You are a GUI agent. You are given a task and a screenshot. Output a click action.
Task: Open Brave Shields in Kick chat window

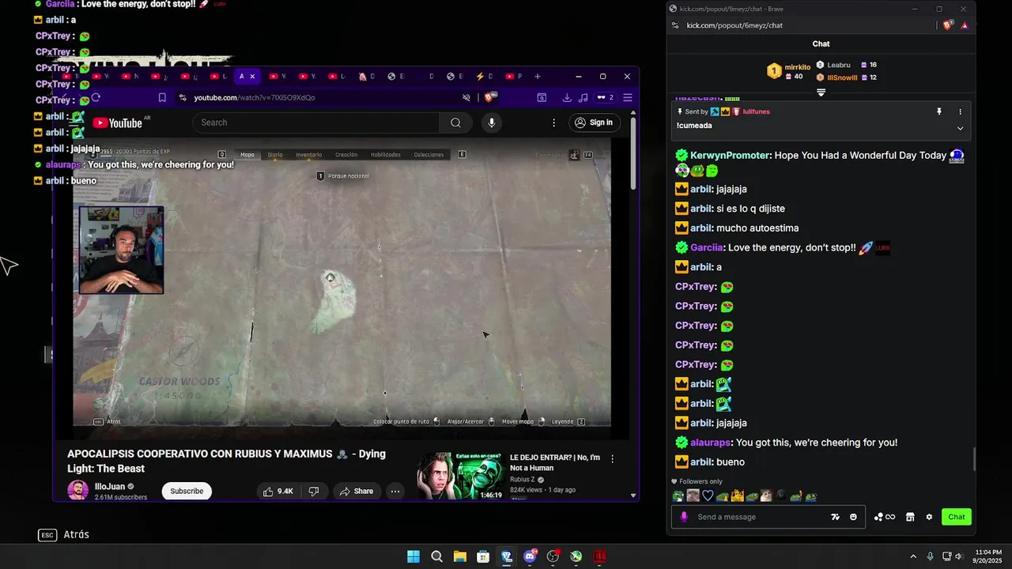948,25
